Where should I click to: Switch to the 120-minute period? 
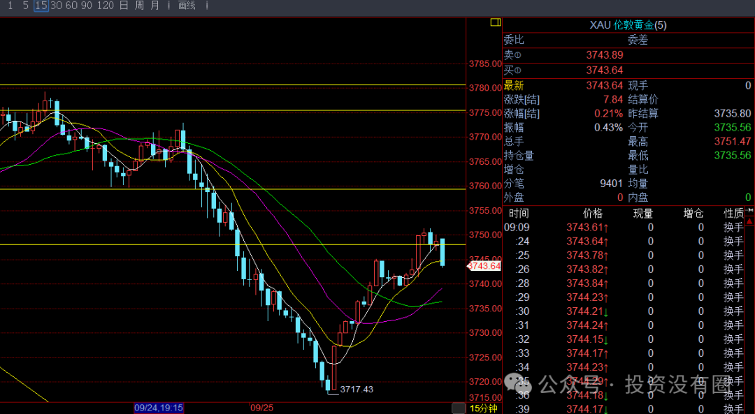[106, 6]
